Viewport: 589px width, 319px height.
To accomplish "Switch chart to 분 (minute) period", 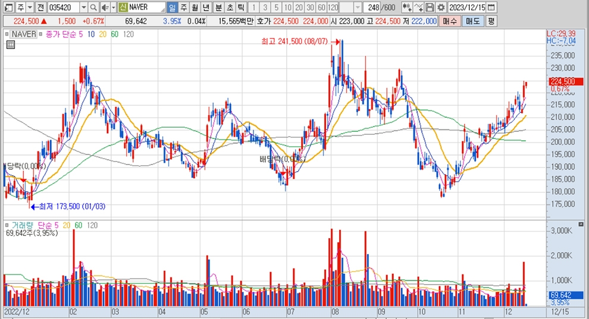I will coord(218,8).
